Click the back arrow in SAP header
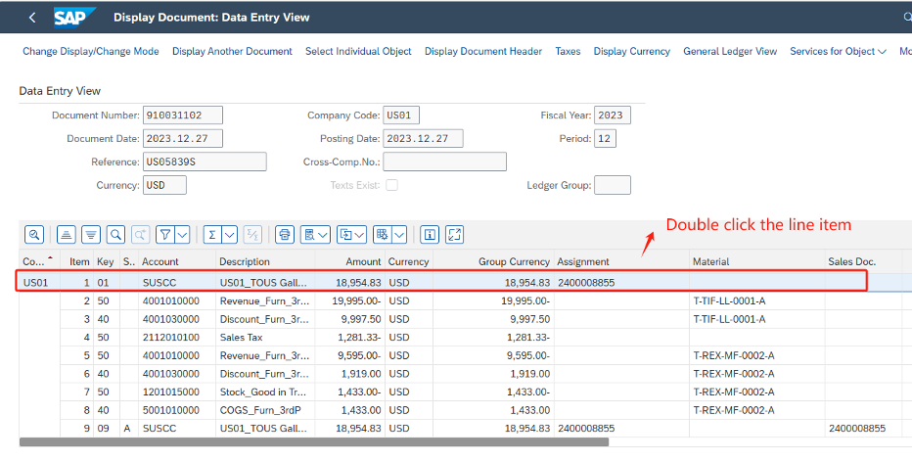This screenshot has width=912, height=462. (x=32, y=18)
